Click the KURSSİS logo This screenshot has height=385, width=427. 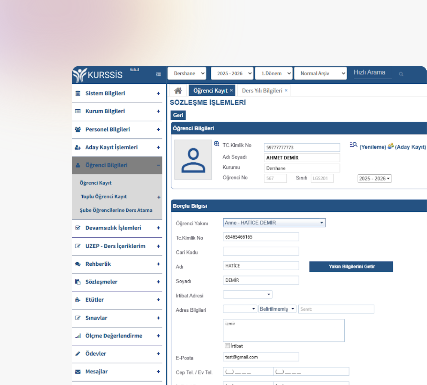pos(98,75)
